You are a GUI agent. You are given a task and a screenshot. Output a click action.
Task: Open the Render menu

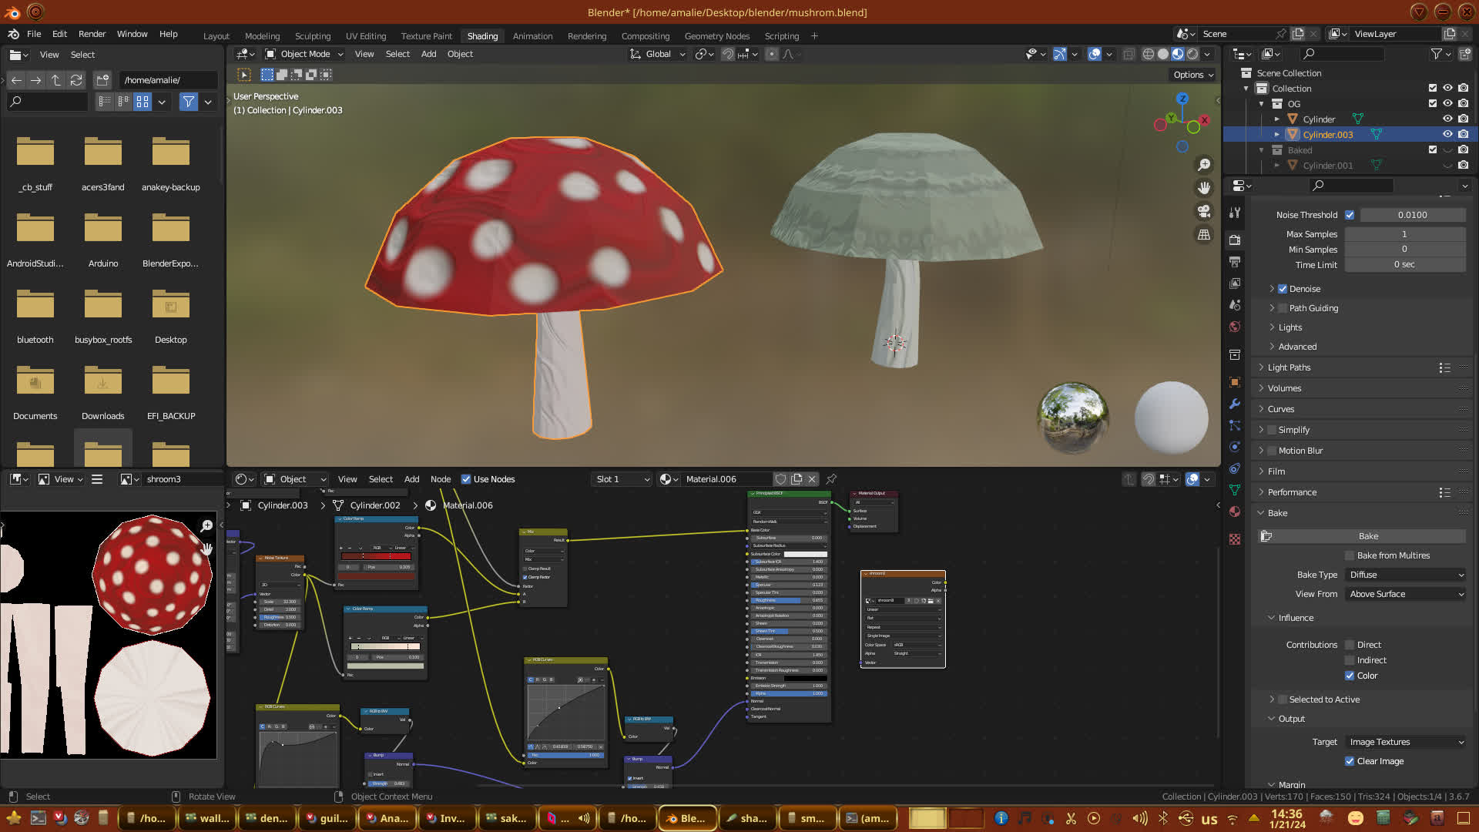tap(92, 34)
